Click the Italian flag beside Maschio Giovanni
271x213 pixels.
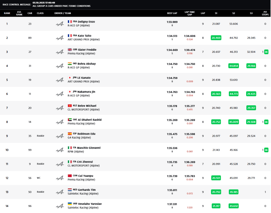click(x=70, y=148)
